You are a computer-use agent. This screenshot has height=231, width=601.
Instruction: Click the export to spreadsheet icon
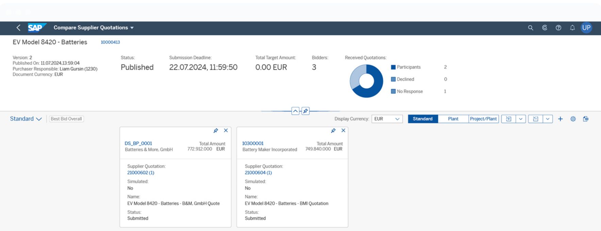586,119
